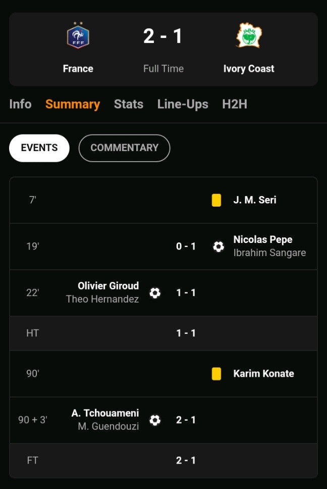
Task: Select Karim Konate's yellow card icon
Action: tap(216, 374)
